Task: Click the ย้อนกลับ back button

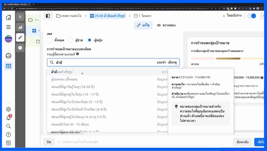Action: pyautogui.click(x=243, y=142)
